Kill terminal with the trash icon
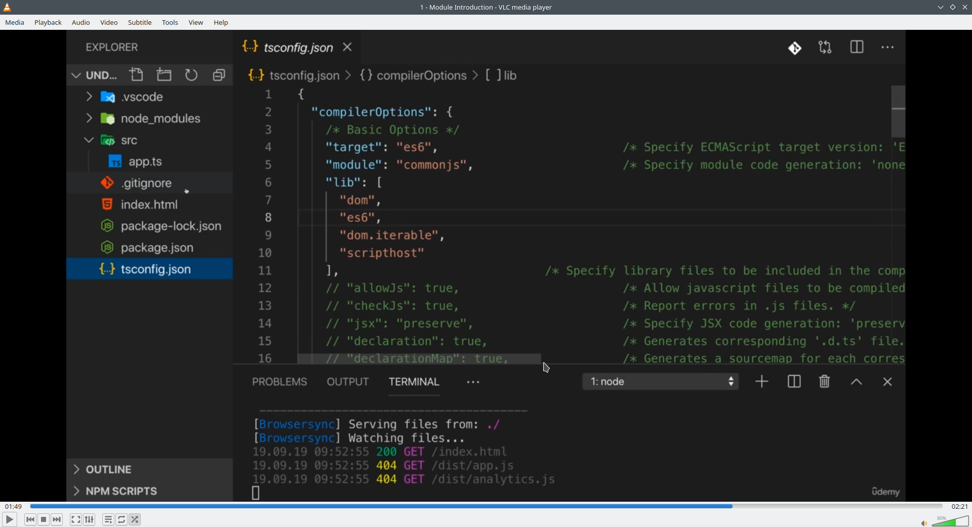 [x=825, y=382]
